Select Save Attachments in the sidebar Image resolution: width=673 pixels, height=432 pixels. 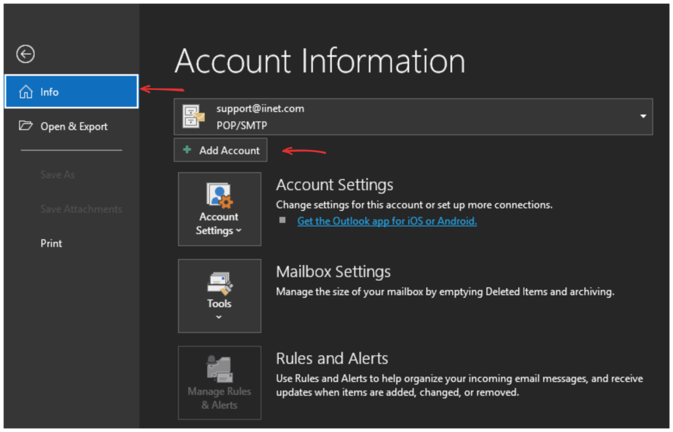point(81,209)
